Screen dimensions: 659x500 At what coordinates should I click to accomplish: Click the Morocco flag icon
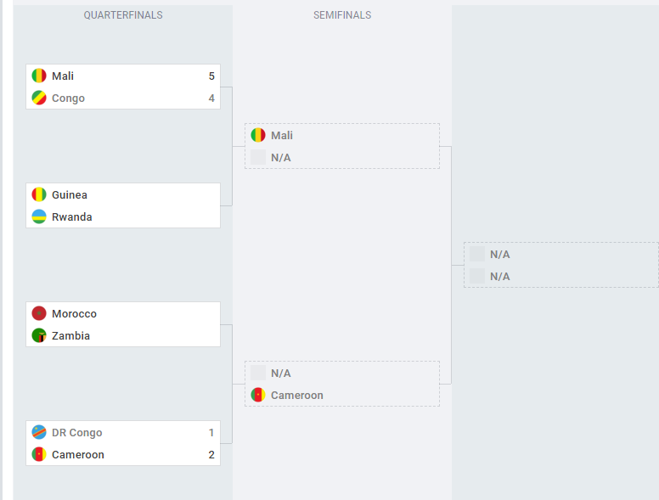pyautogui.click(x=39, y=313)
